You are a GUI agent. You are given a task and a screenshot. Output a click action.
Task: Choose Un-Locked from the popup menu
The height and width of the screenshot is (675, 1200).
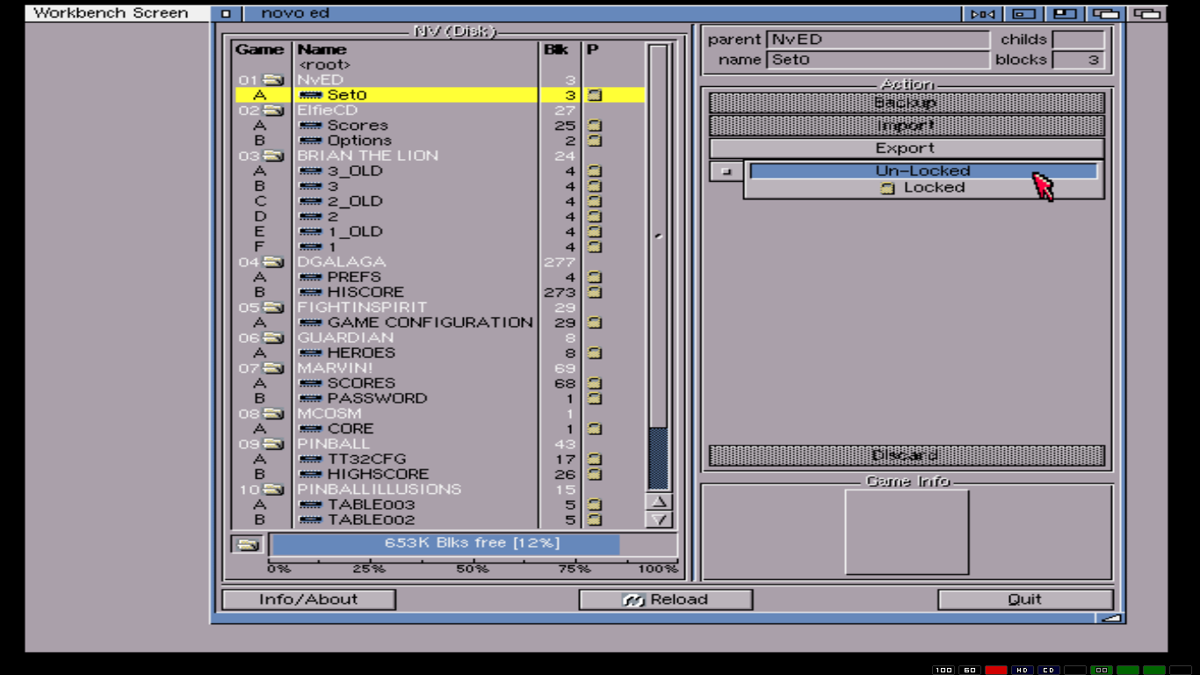922,171
